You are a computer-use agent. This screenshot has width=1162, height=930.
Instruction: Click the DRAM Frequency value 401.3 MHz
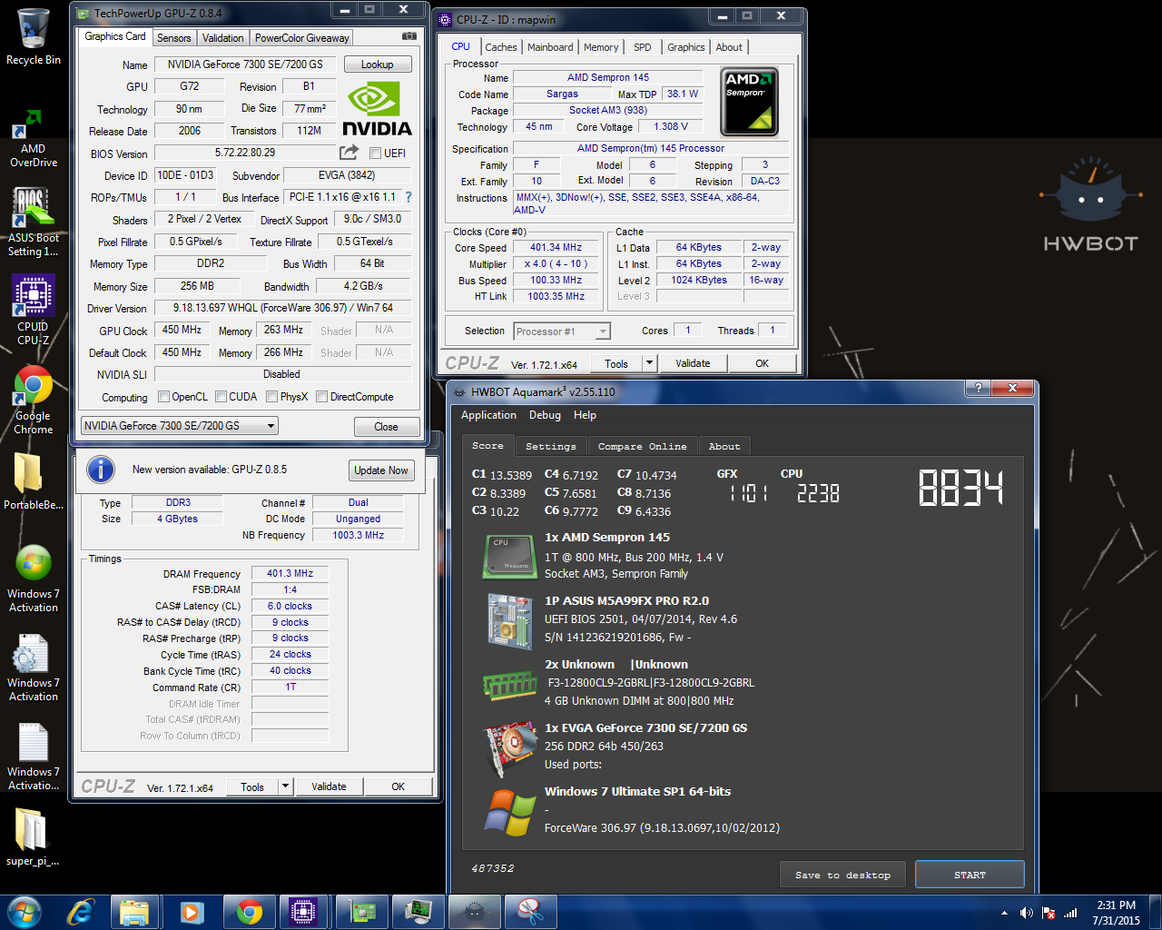[290, 573]
